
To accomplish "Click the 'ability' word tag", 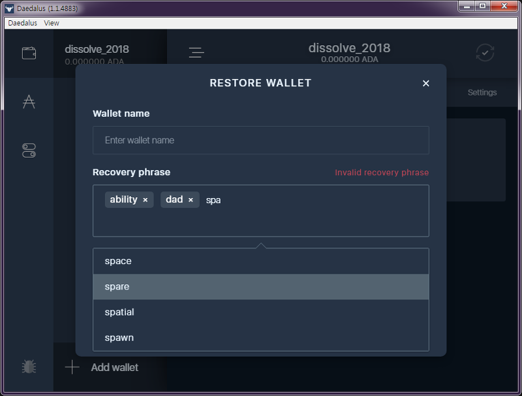I will [129, 200].
